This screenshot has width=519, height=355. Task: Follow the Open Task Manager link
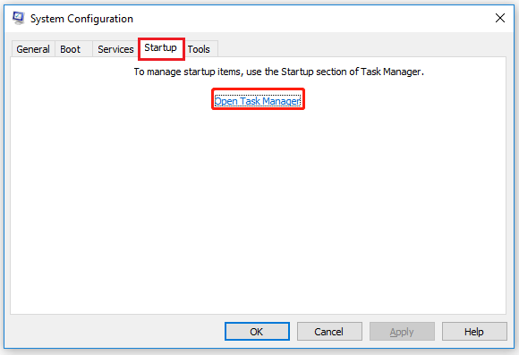point(258,101)
